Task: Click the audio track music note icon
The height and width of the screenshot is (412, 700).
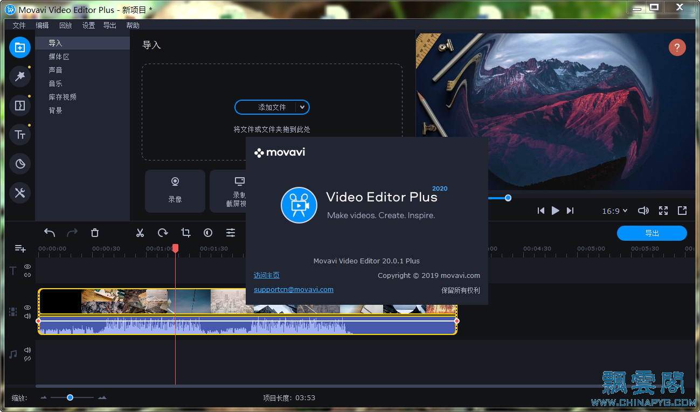Action: [13, 354]
